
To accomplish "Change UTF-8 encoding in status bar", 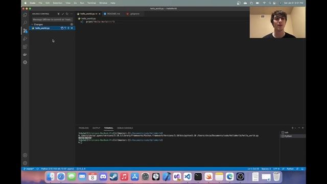I will click(x=276, y=169).
